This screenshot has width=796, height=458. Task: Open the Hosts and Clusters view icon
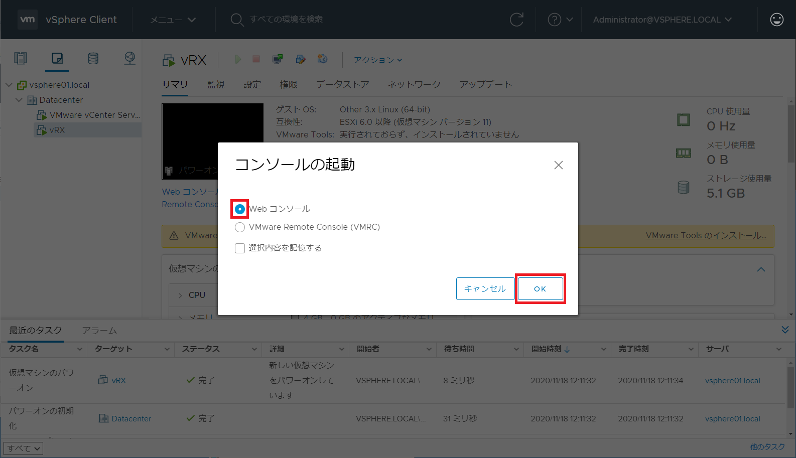[x=21, y=59]
